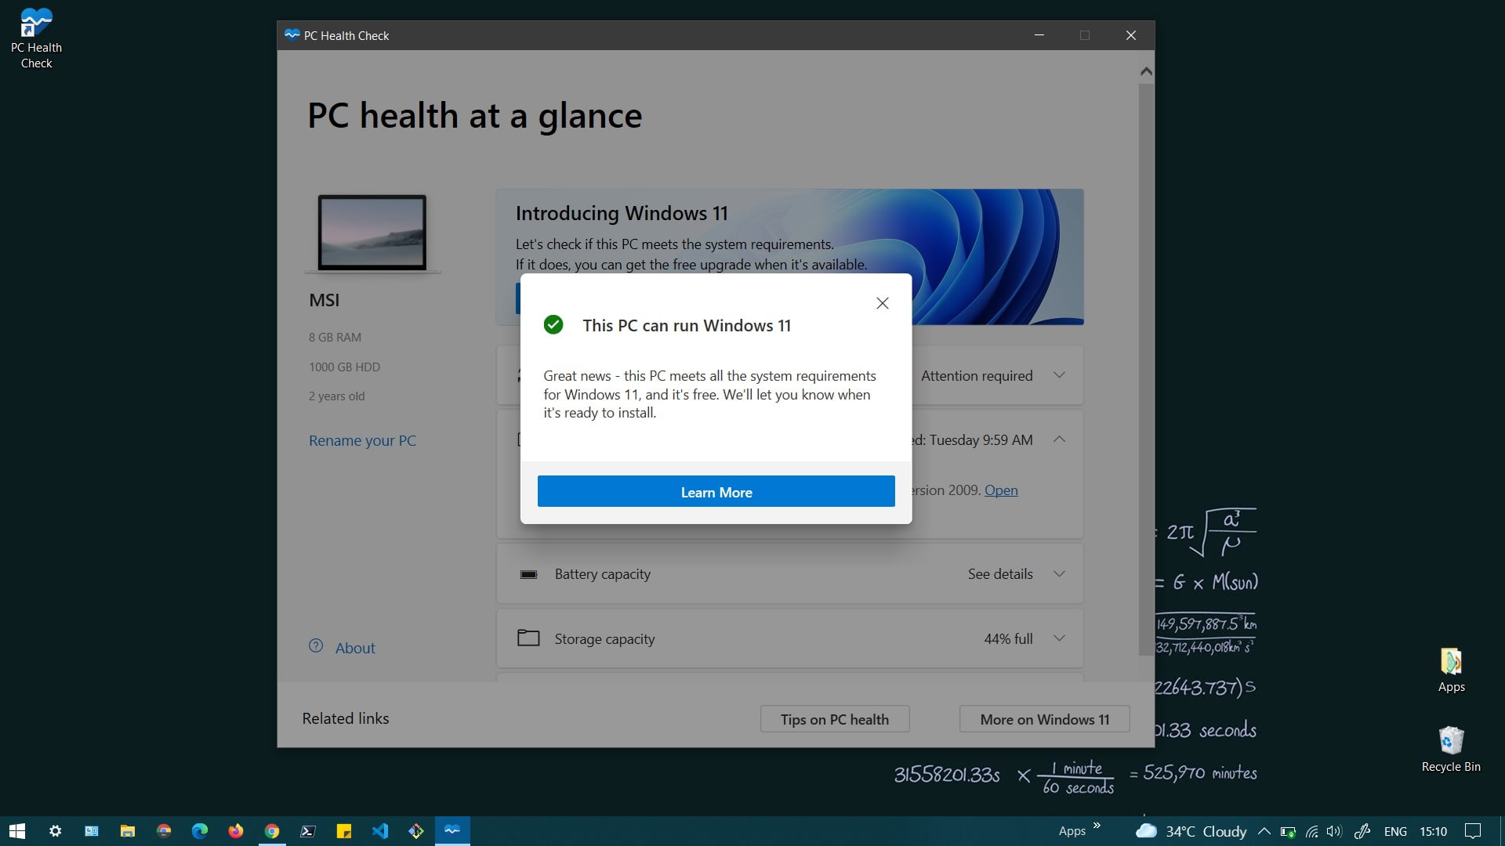The height and width of the screenshot is (846, 1505).
Task: Click the Windows Start menu icon
Action: (16, 830)
